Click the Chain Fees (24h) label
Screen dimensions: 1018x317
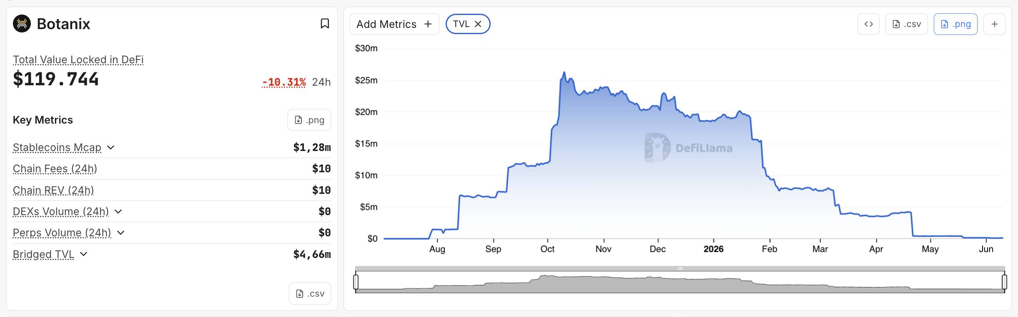pyautogui.click(x=55, y=168)
